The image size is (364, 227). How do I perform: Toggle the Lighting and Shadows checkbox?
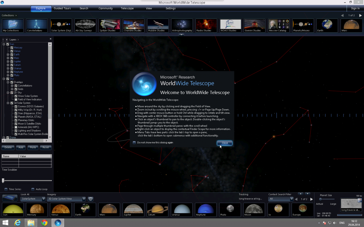coord(16,131)
